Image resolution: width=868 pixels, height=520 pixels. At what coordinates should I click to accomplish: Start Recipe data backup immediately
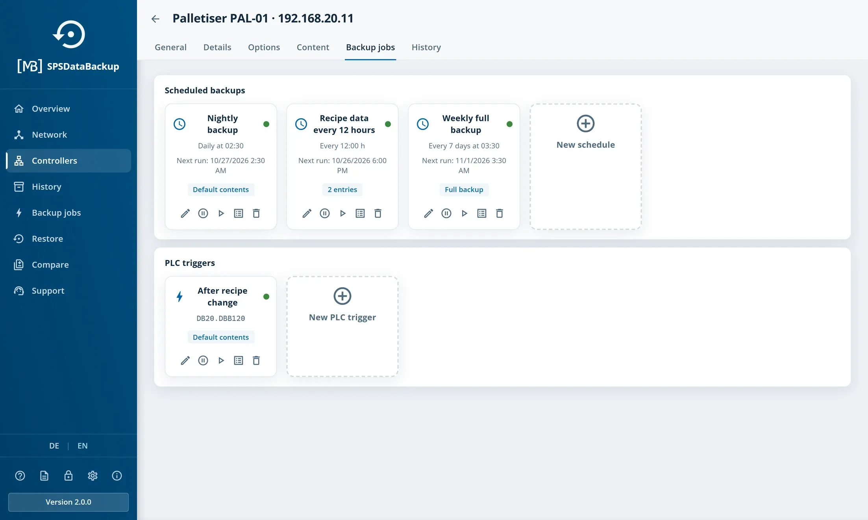pyautogui.click(x=343, y=214)
